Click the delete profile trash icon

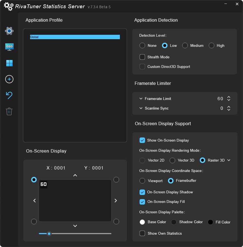click(9, 111)
